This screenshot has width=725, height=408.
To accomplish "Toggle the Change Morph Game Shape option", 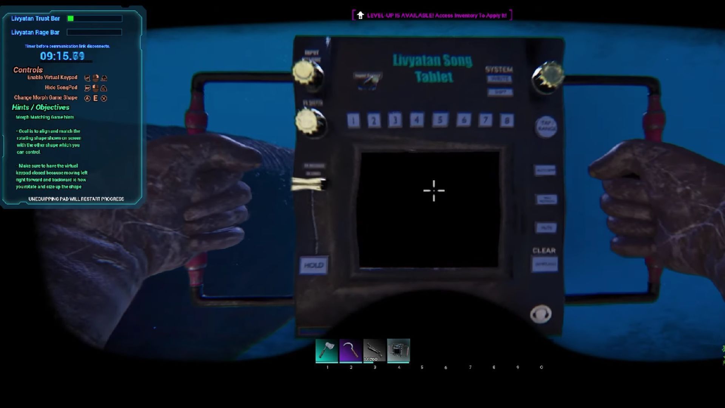I will tap(96, 97).
